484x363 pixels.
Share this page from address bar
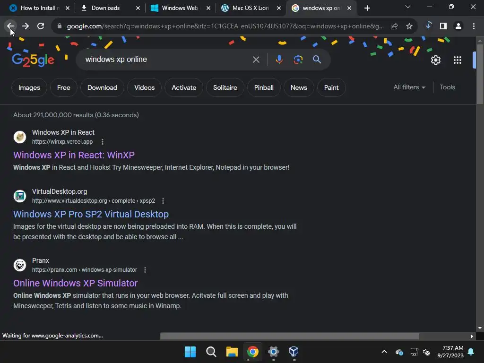(x=394, y=26)
